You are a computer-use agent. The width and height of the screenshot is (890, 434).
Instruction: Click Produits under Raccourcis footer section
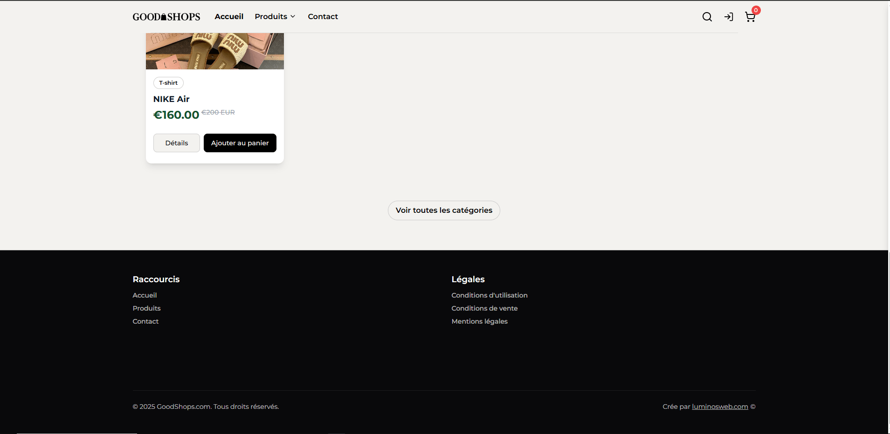(146, 308)
